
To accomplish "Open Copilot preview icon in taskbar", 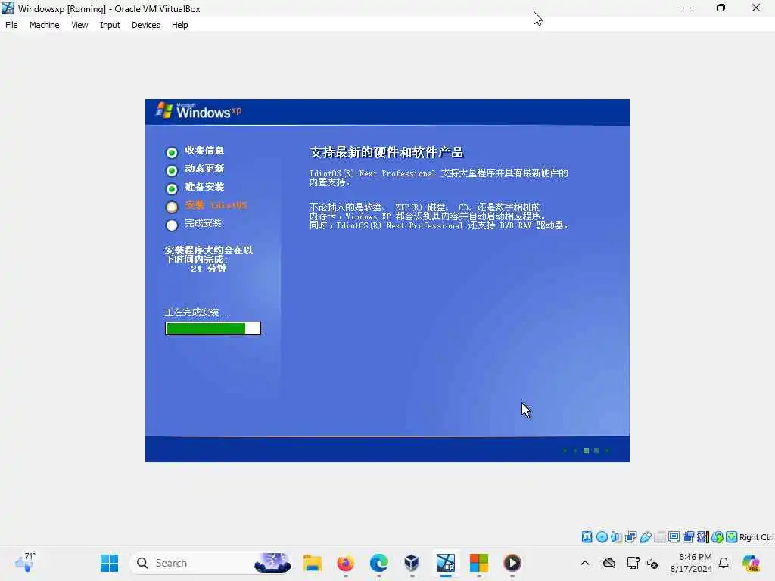I will (x=751, y=563).
